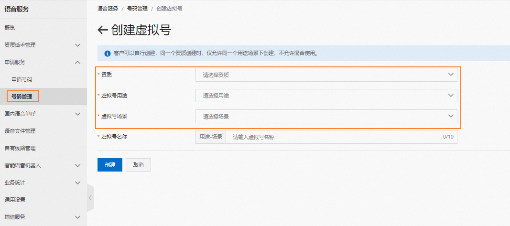Screen dimensions: 510x226
Task: Expand 资质话术管理 menu chevron
Action: (77, 45)
